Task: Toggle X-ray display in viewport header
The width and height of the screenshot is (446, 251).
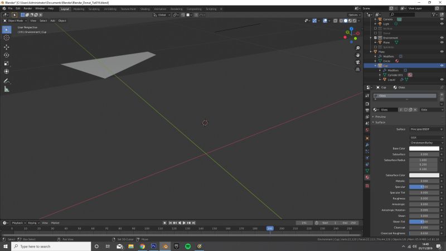Action: (x=336, y=21)
